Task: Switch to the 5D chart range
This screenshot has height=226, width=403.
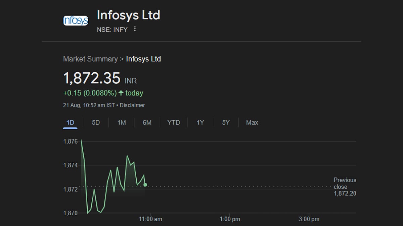Action: pyautogui.click(x=96, y=123)
